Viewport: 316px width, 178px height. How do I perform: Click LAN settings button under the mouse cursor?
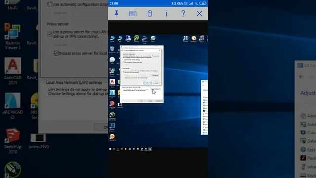156,89
